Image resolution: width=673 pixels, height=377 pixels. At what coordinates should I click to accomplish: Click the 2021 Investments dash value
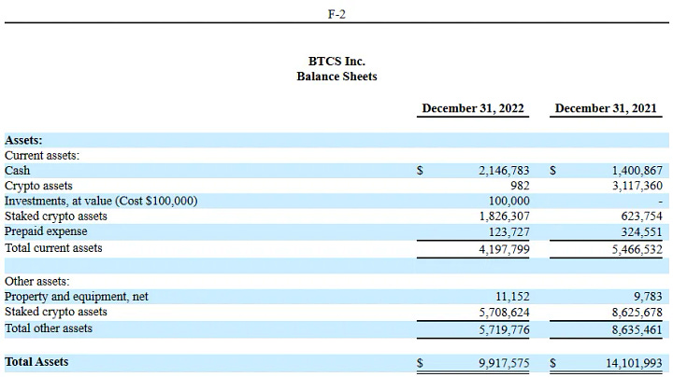click(x=660, y=202)
